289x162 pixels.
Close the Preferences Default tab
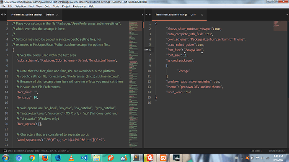pyautogui.click(x=57, y=15)
